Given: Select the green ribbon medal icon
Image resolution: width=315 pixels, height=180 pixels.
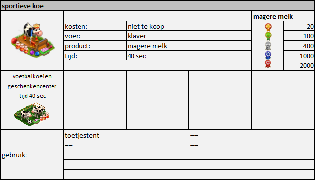Looking at the screenshot, I should pos(268,36).
